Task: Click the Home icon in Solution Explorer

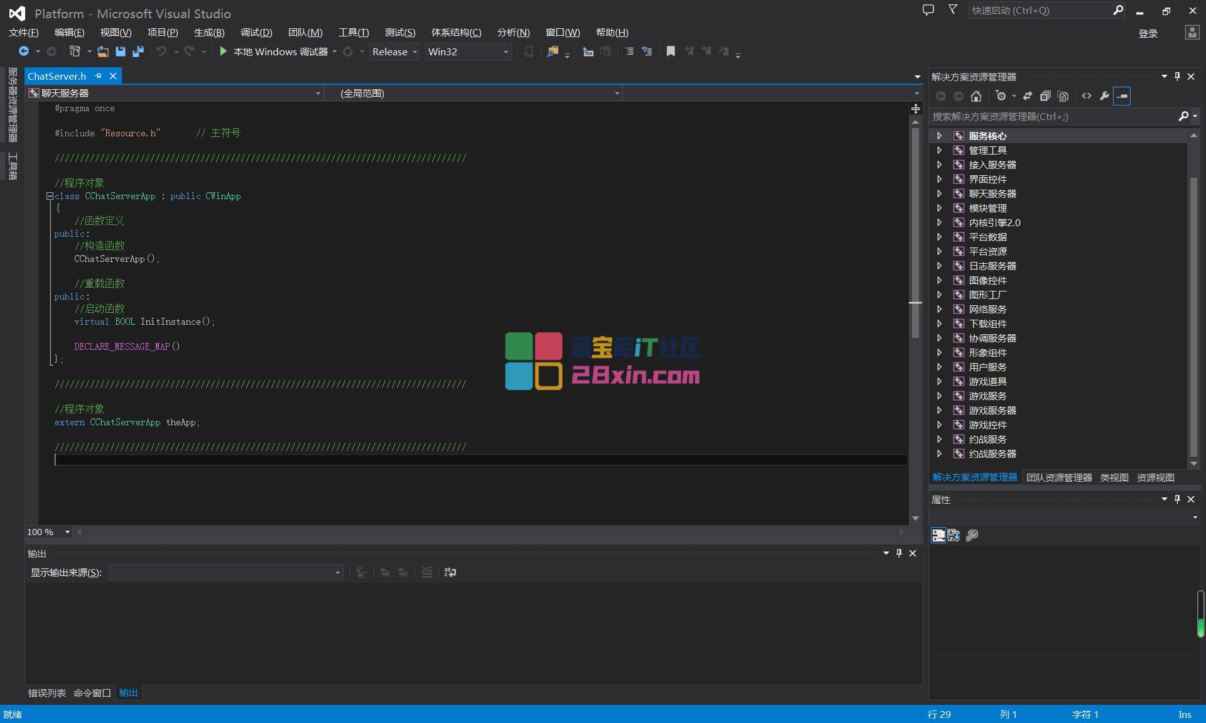Action: (975, 96)
